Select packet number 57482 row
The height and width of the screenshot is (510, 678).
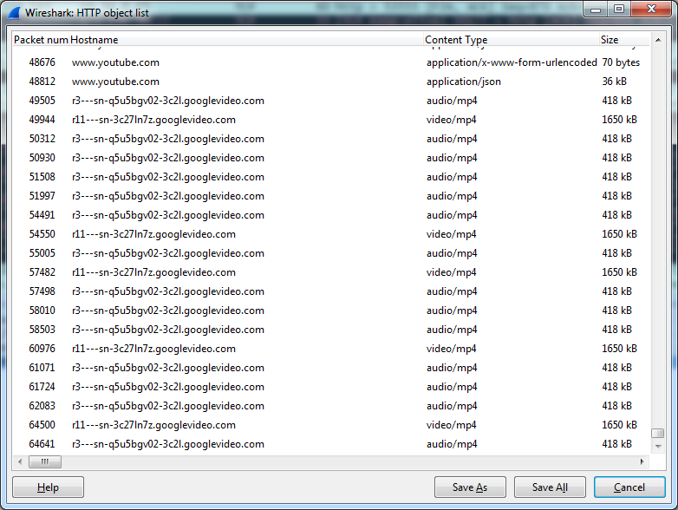(x=331, y=272)
